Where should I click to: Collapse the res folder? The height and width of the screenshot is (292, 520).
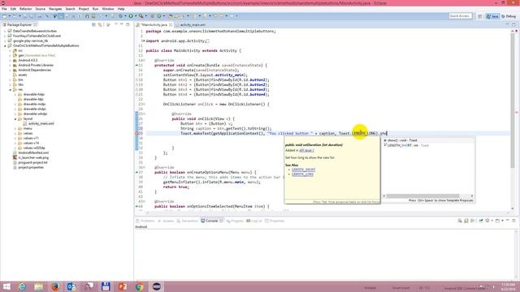point(10,89)
